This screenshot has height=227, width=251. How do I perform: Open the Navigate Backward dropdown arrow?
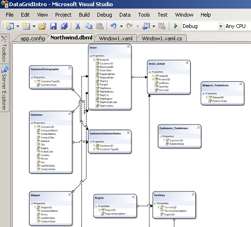pyautogui.click(x=154, y=26)
